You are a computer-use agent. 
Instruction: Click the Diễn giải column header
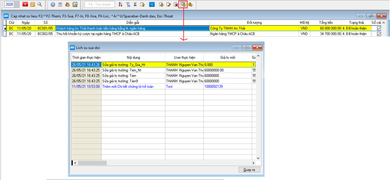pos(132,23)
